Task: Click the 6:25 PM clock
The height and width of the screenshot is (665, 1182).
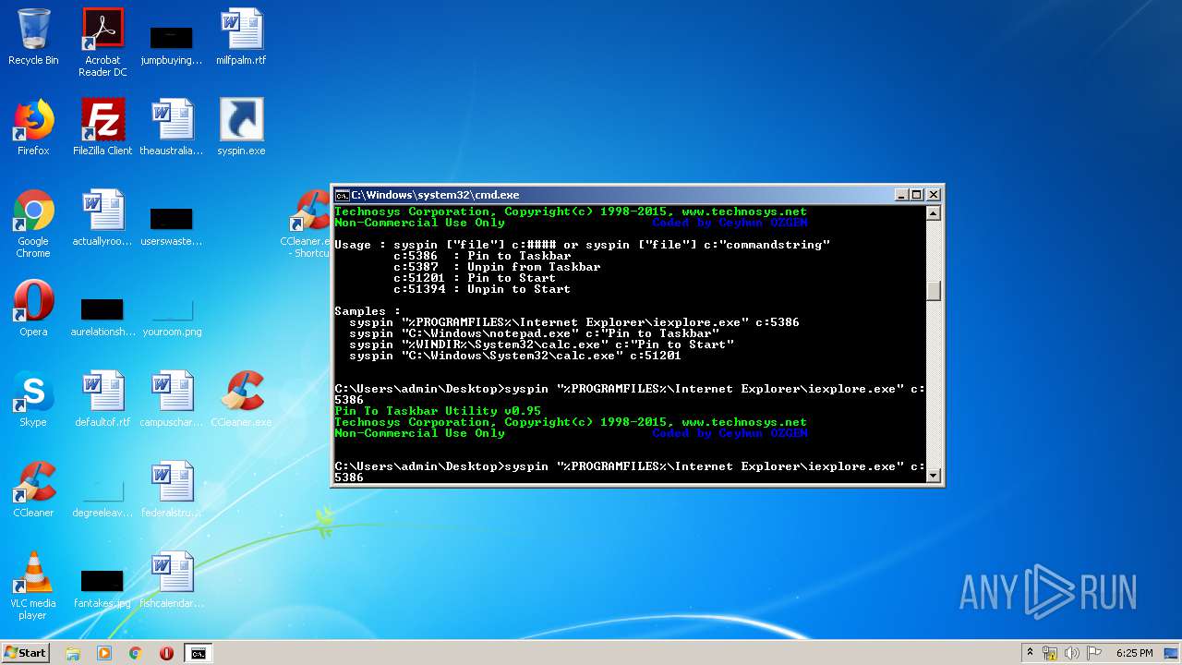Action: 1134,653
